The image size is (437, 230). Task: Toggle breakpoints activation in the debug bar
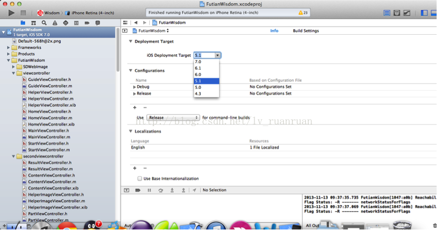click(x=138, y=190)
